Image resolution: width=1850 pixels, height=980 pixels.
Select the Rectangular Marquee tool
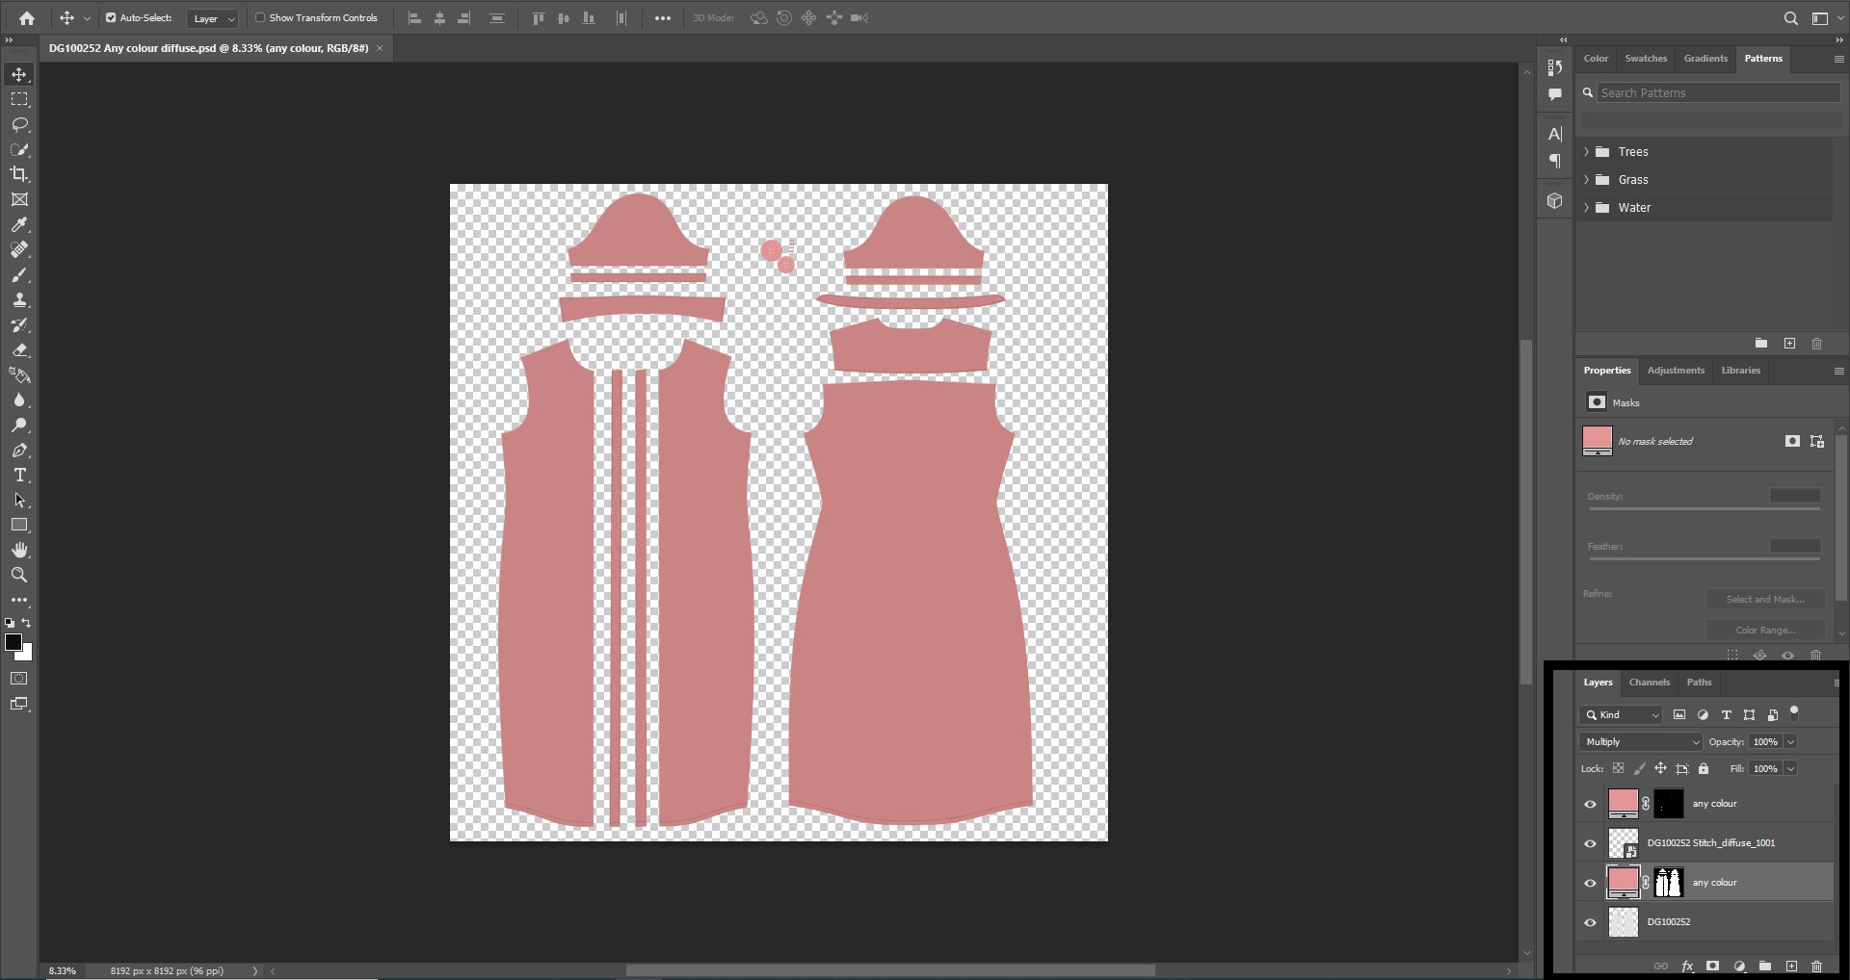[x=19, y=99]
